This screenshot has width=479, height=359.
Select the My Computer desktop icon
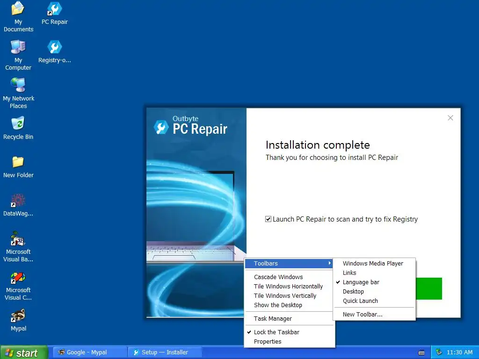[x=18, y=55]
